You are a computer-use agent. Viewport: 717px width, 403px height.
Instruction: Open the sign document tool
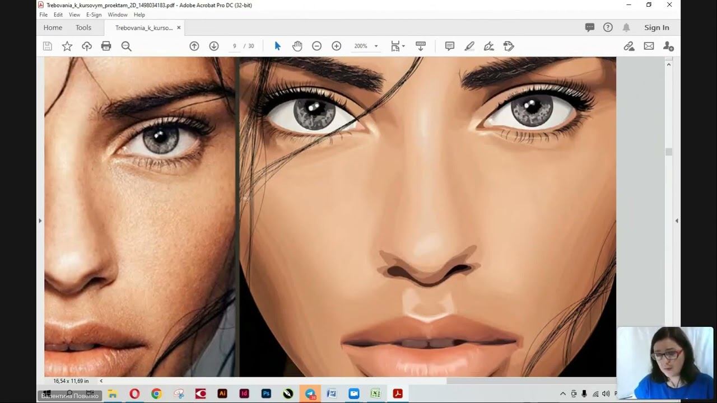point(489,46)
